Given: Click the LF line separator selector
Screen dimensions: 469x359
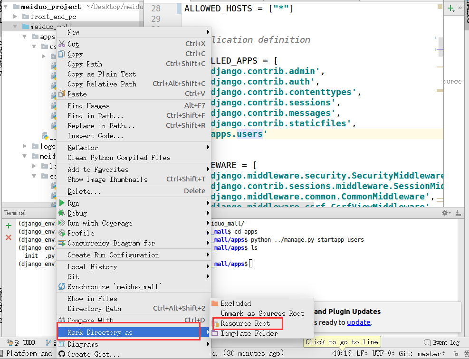Looking at the screenshot, I should 362,353.
